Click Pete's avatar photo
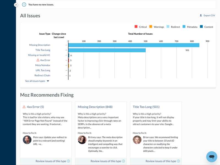 click(x=27, y=140)
